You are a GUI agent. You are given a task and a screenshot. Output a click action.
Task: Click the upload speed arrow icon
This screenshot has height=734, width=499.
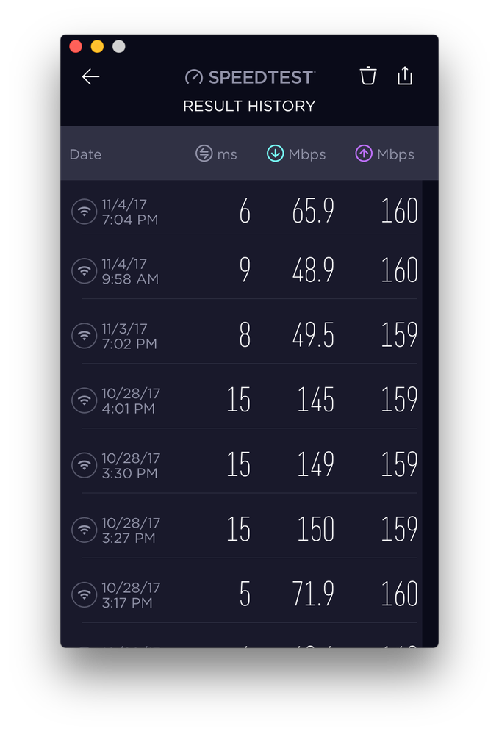(364, 154)
